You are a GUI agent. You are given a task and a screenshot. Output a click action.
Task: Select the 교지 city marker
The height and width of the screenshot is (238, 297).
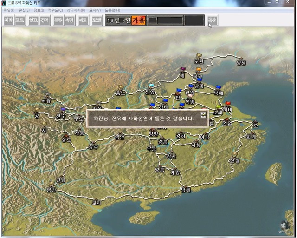click(x=97, y=202)
